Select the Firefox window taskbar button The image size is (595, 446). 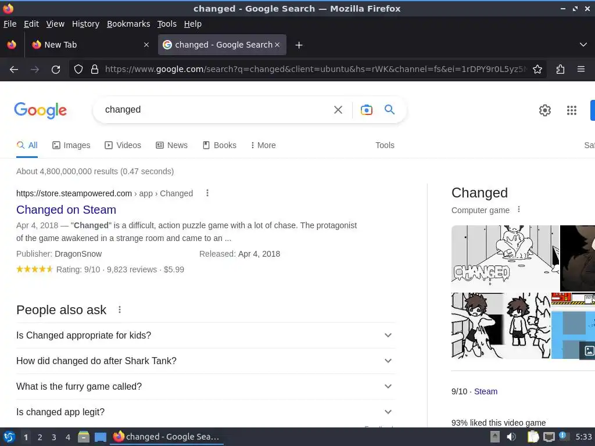167,437
